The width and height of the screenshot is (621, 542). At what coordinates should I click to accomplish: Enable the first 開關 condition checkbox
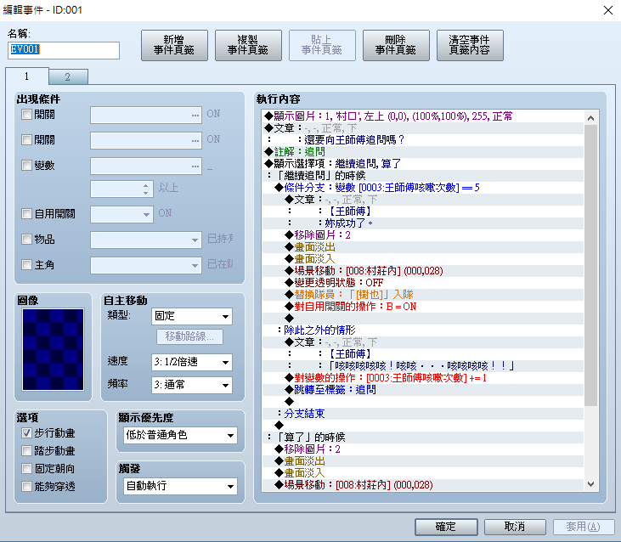pyautogui.click(x=26, y=115)
